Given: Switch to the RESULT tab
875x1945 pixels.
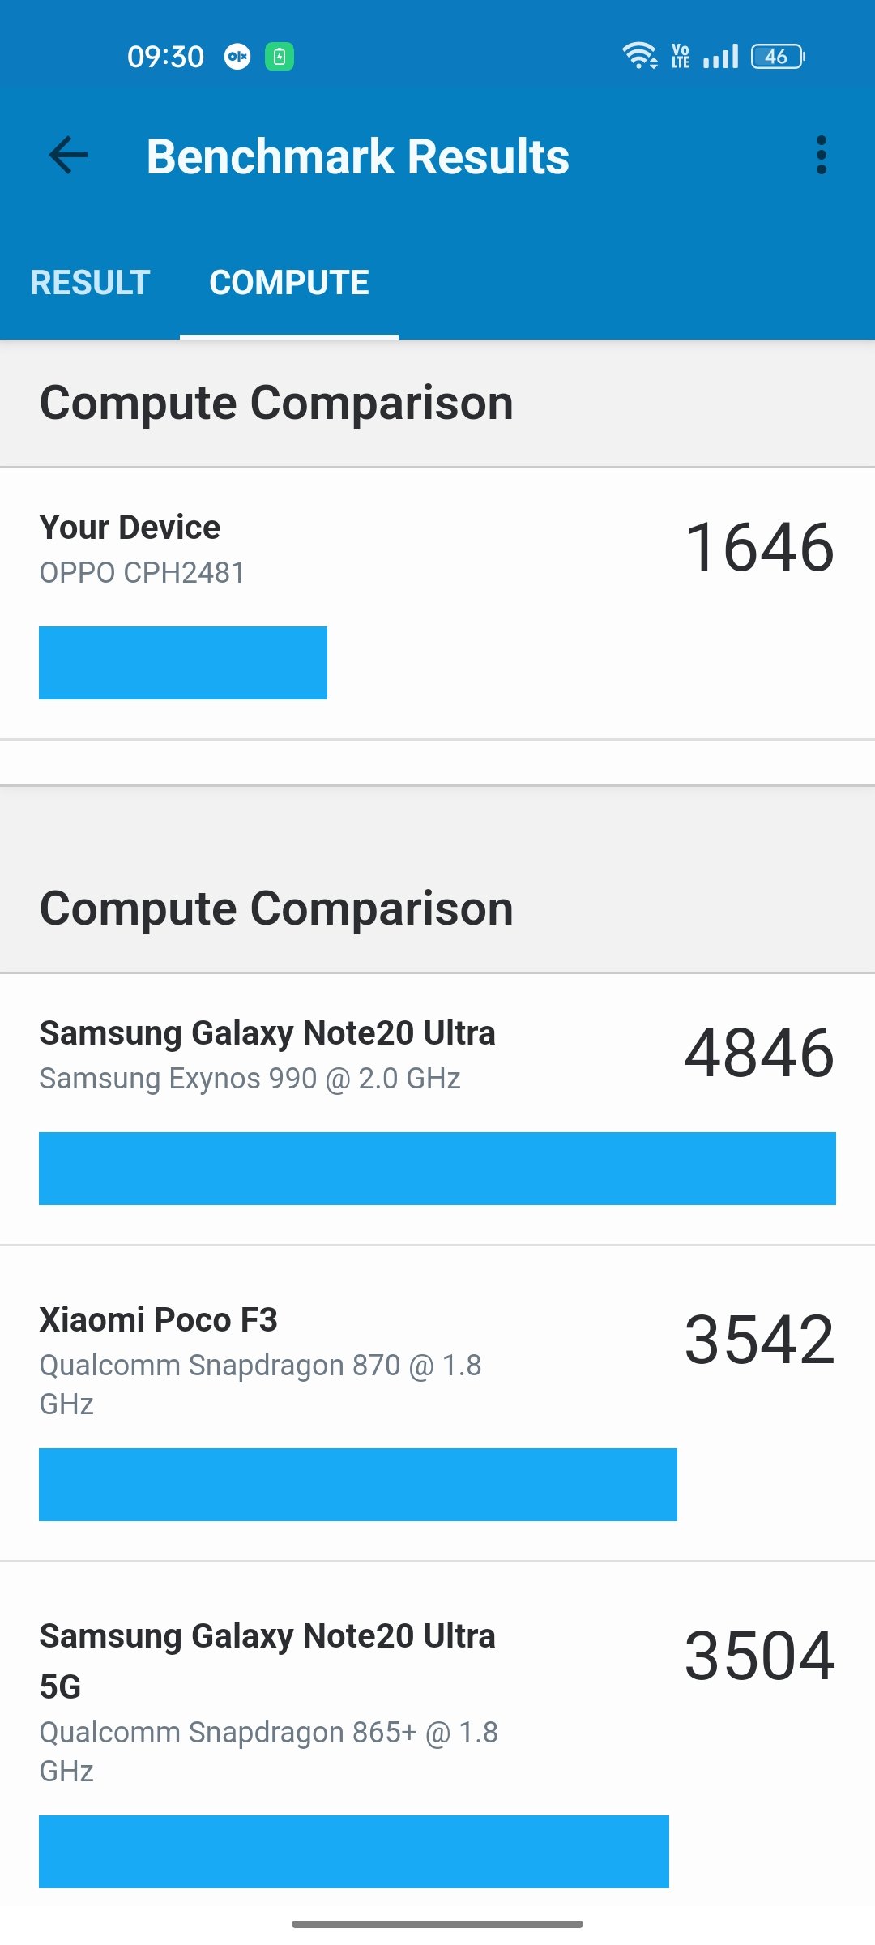Looking at the screenshot, I should point(90,283).
